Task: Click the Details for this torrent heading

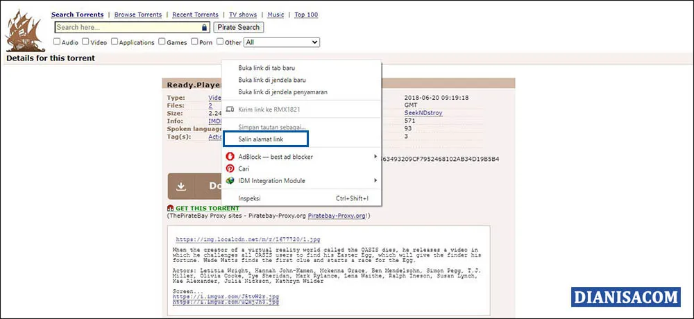Action: point(51,58)
